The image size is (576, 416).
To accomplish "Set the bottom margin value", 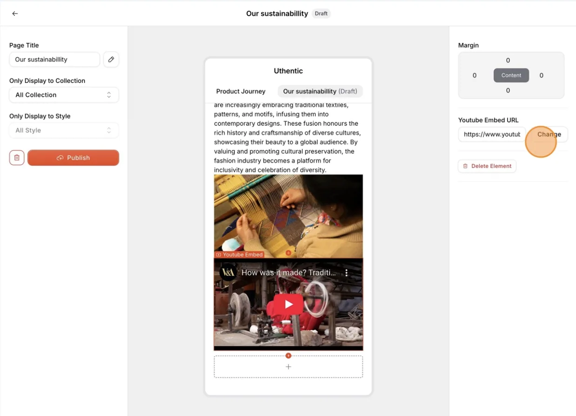I will 508,90.
